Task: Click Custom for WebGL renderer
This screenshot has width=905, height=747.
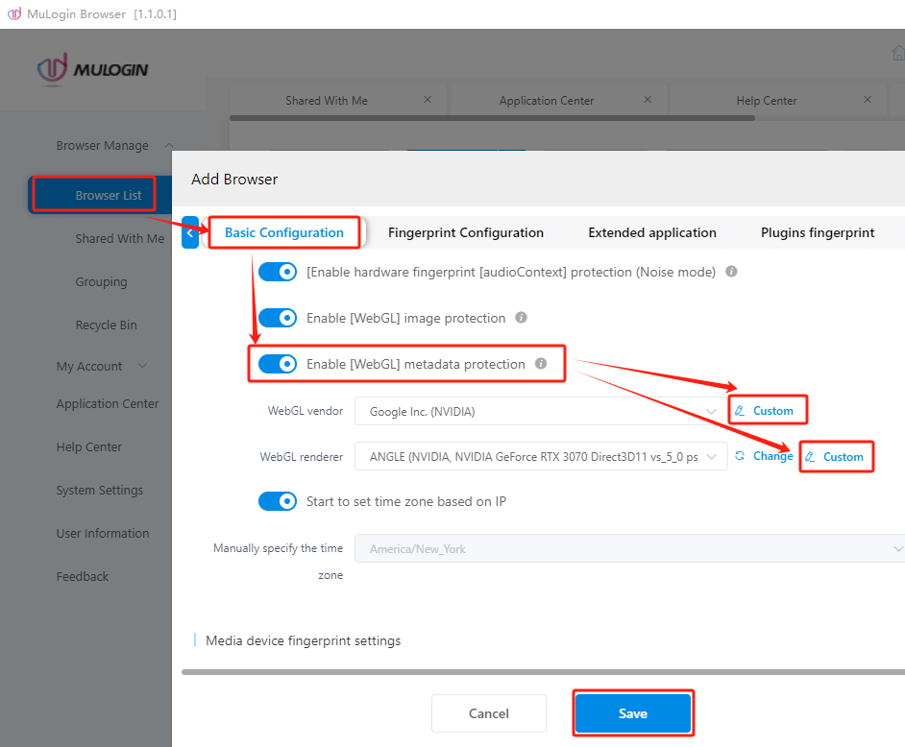Action: pyautogui.click(x=837, y=456)
